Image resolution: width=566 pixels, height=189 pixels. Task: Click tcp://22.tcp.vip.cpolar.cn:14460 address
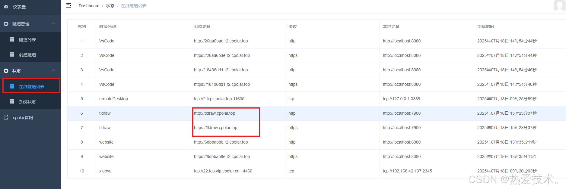coord(223,171)
